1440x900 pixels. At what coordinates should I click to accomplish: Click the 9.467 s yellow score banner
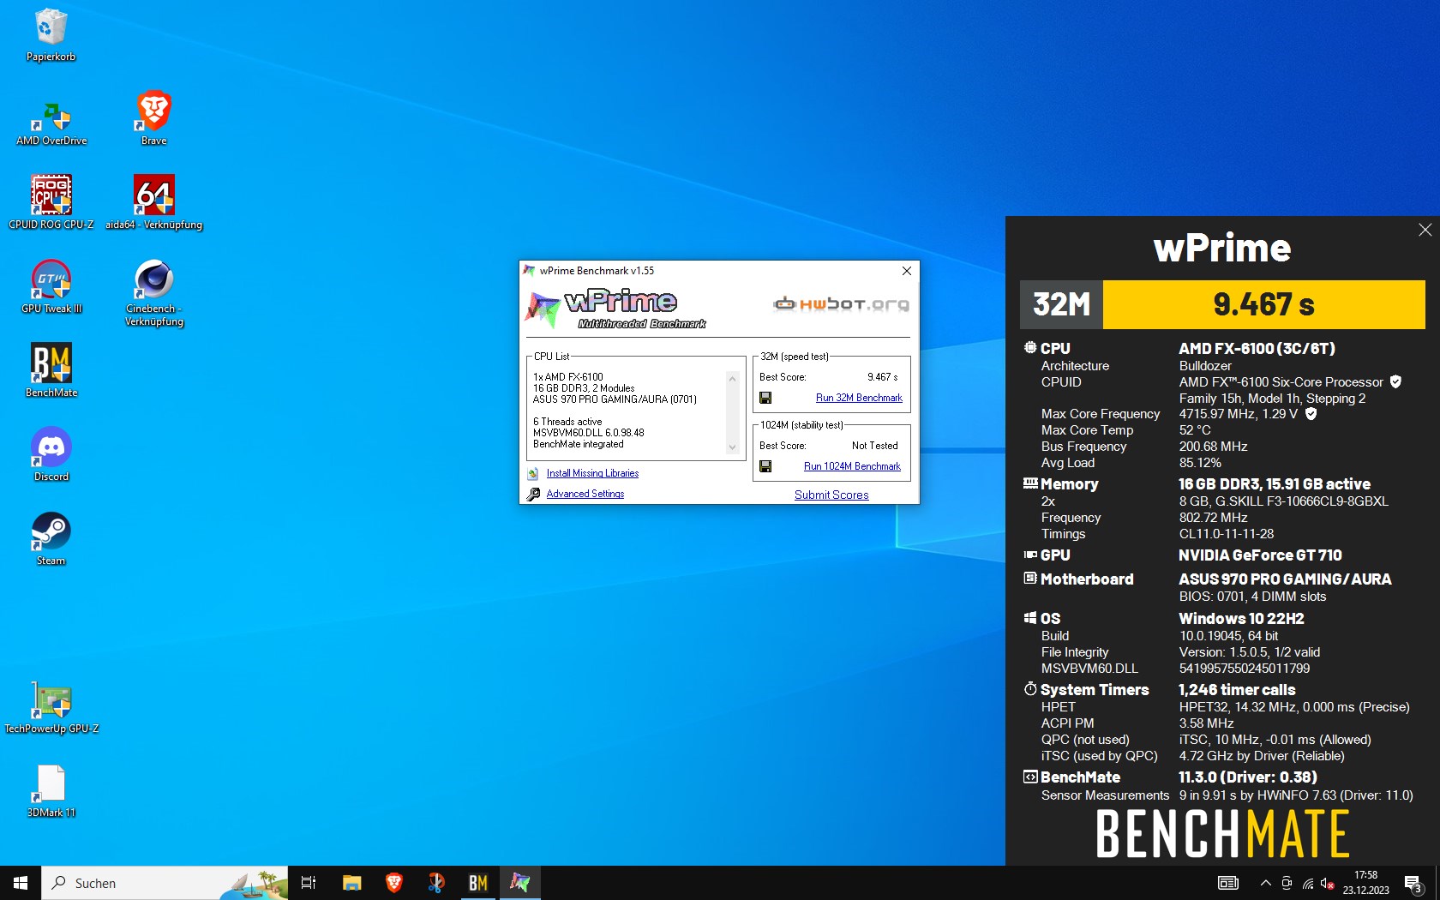(x=1263, y=304)
